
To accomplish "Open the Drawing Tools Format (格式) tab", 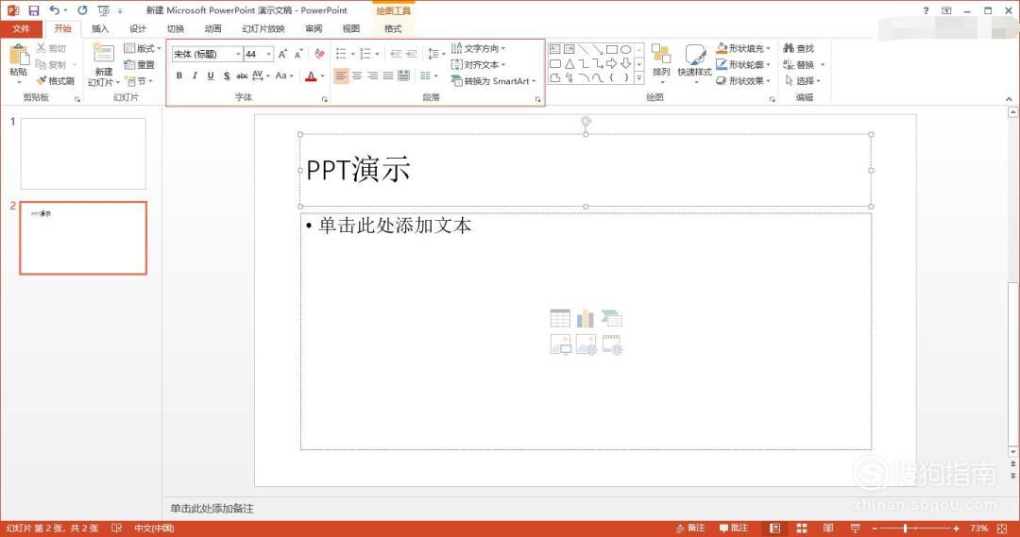I will pos(393,28).
